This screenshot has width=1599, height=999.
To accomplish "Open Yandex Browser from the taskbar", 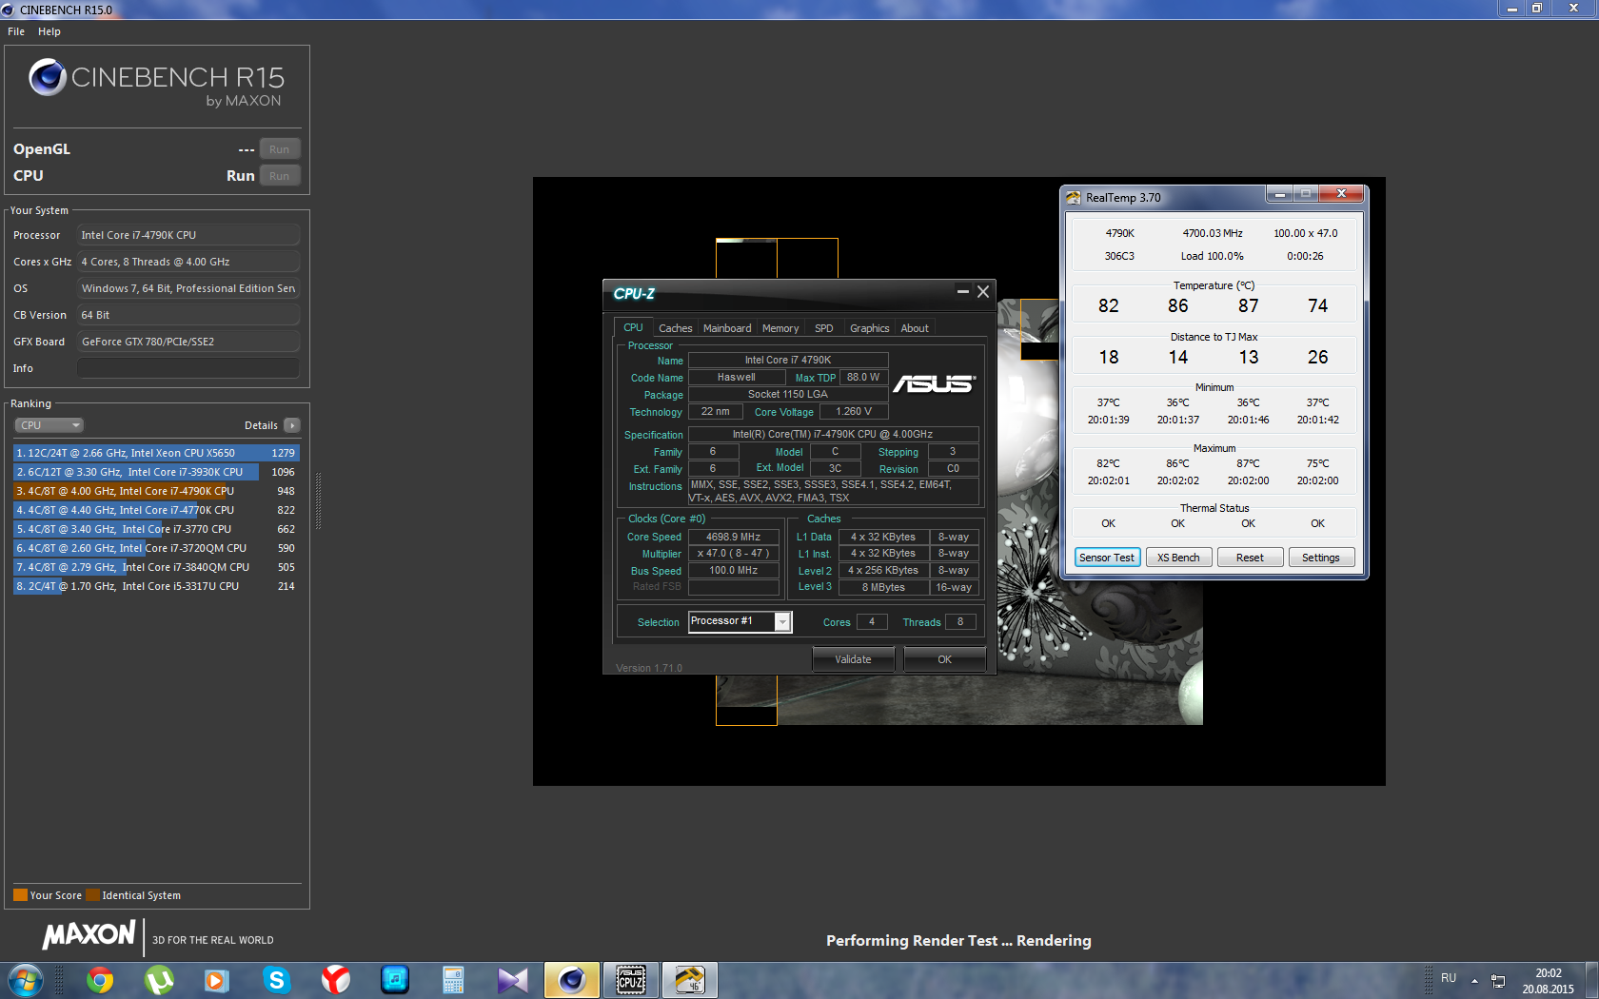I will coord(335,979).
